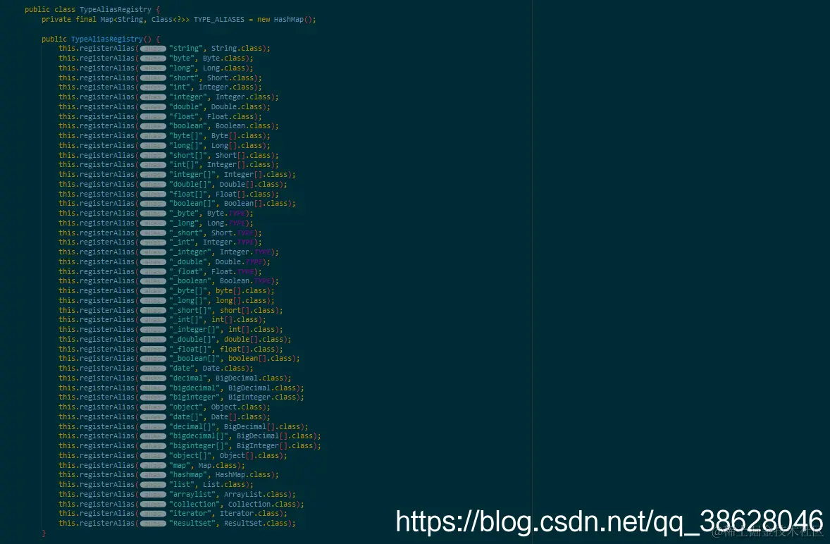Viewport: 830px width, 544px height.
Task: Click the "_short[]" literal beside short[].class
Action: coord(190,311)
